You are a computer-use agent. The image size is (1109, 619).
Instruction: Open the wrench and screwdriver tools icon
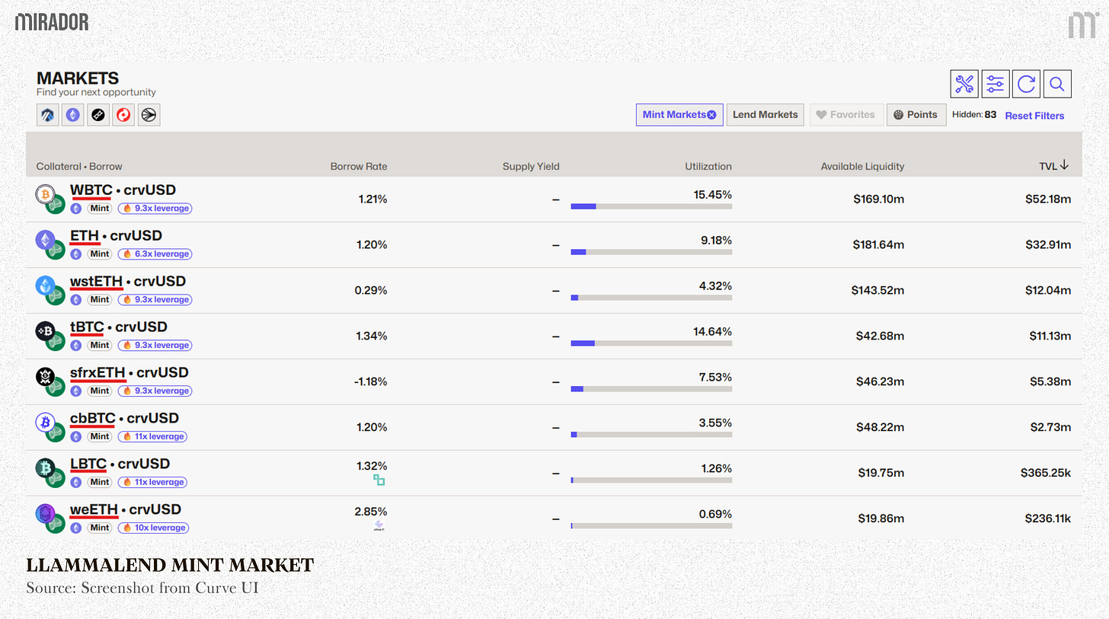pos(964,84)
